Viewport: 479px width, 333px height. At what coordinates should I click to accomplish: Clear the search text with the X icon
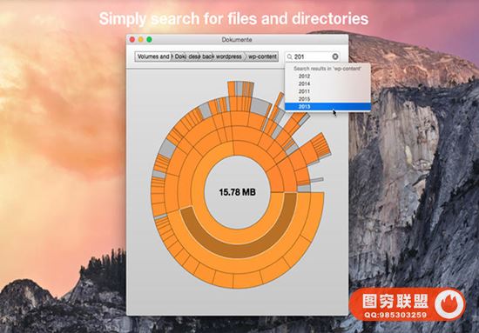click(335, 57)
